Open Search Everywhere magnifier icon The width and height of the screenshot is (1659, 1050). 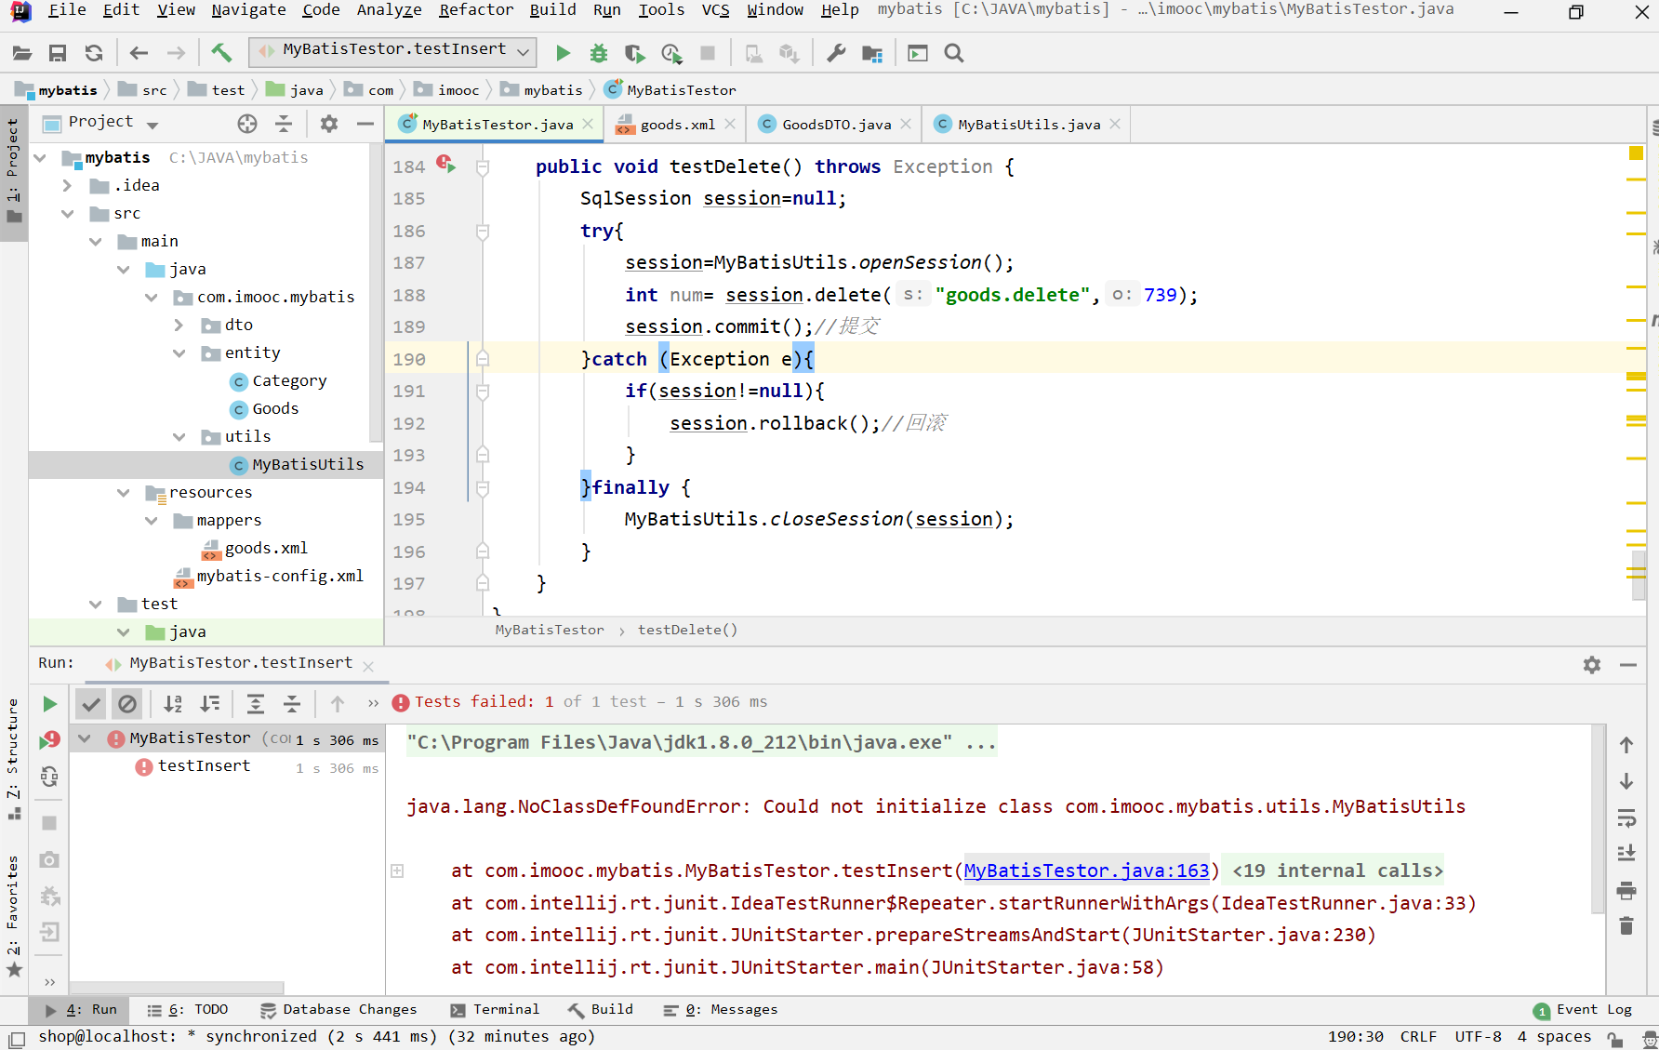point(954,53)
